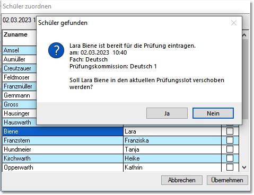Click the first name Franziska cell
Screen dimensions: 254x195
[172, 140]
